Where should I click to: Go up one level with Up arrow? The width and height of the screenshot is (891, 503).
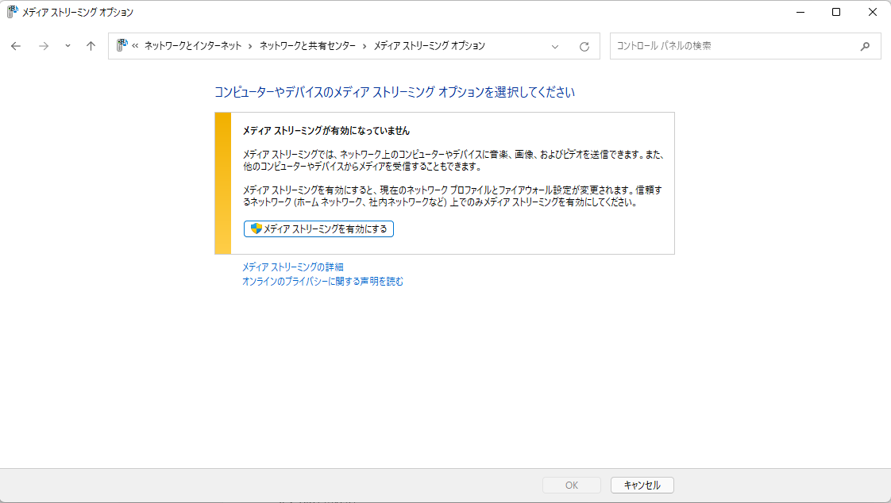pyautogui.click(x=91, y=46)
